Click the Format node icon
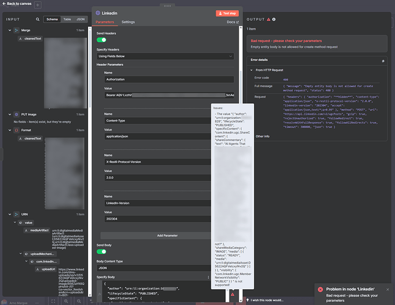 tap(16, 130)
